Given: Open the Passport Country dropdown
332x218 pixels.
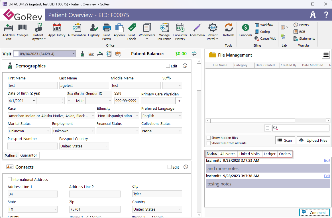Looking at the screenshot, I should (107, 146).
